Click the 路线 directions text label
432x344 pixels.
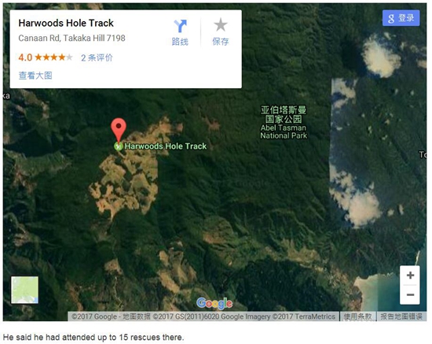[180, 42]
